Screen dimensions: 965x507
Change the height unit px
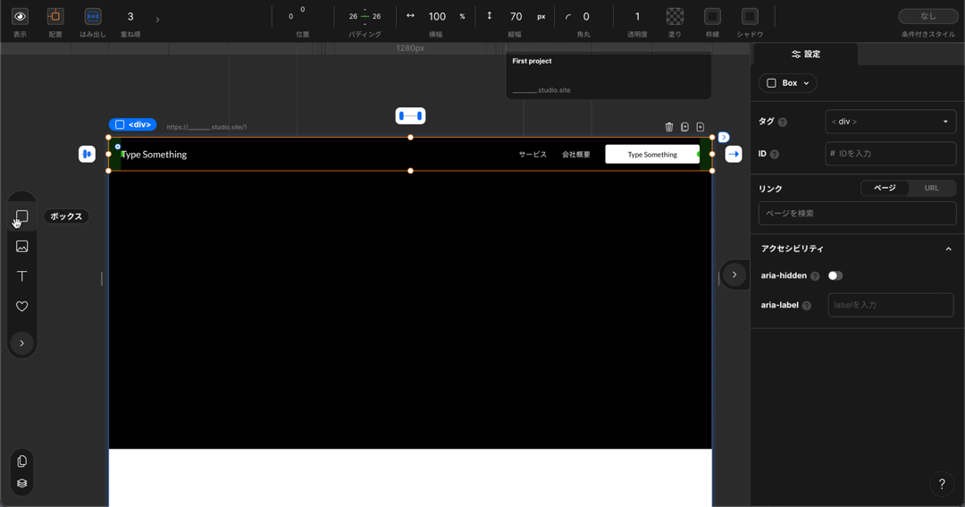[x=541, y=17]
